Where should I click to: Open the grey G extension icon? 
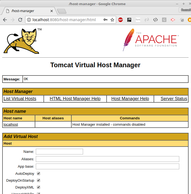pos(164,20)
